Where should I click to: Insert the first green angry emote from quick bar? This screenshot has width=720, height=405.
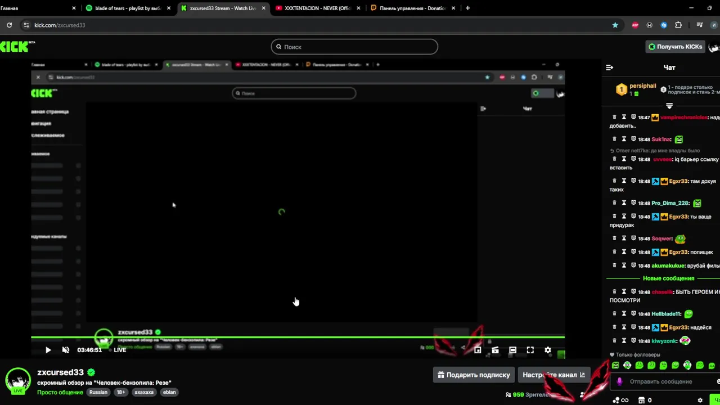pyautogui.click(x=615, y=366)
